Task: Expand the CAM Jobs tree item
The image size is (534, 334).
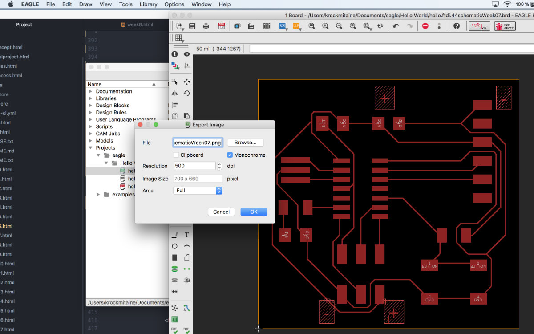Action: [91, 134]
